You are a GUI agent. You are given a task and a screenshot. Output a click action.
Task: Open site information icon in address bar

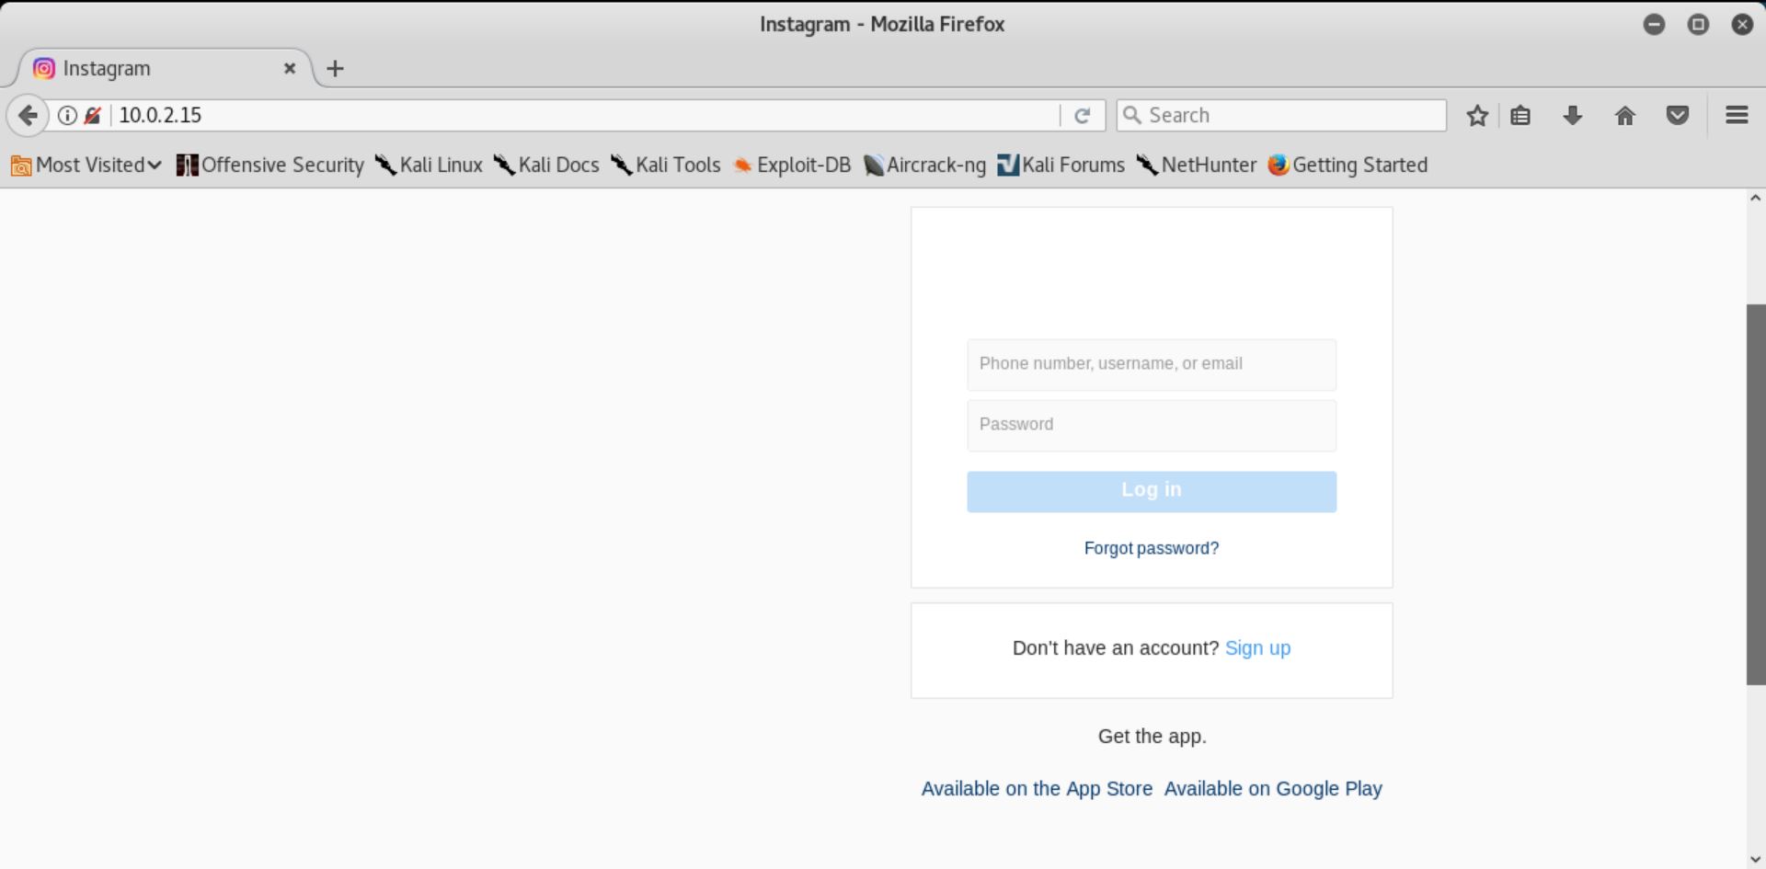coord(67,115)
